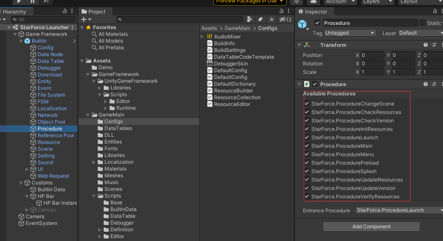The image size is (443, 241).
Task: Open the Entrance Procedure dropdown
Action: tap(399, 210)
